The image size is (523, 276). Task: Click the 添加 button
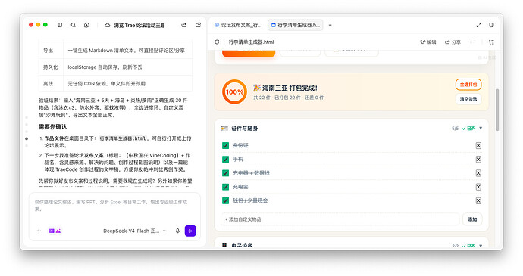472,219
